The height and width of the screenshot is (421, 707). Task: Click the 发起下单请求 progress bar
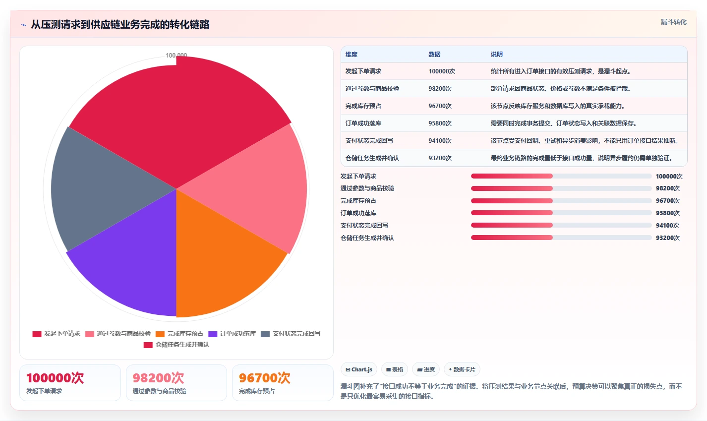click(x=561, y=176)
